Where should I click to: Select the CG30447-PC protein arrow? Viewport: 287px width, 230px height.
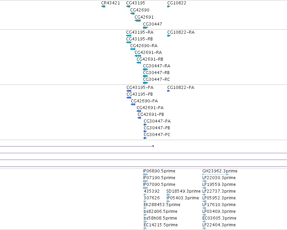coord(145,138)
